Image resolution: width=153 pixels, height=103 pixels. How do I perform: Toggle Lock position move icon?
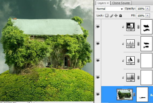(116, 16)
